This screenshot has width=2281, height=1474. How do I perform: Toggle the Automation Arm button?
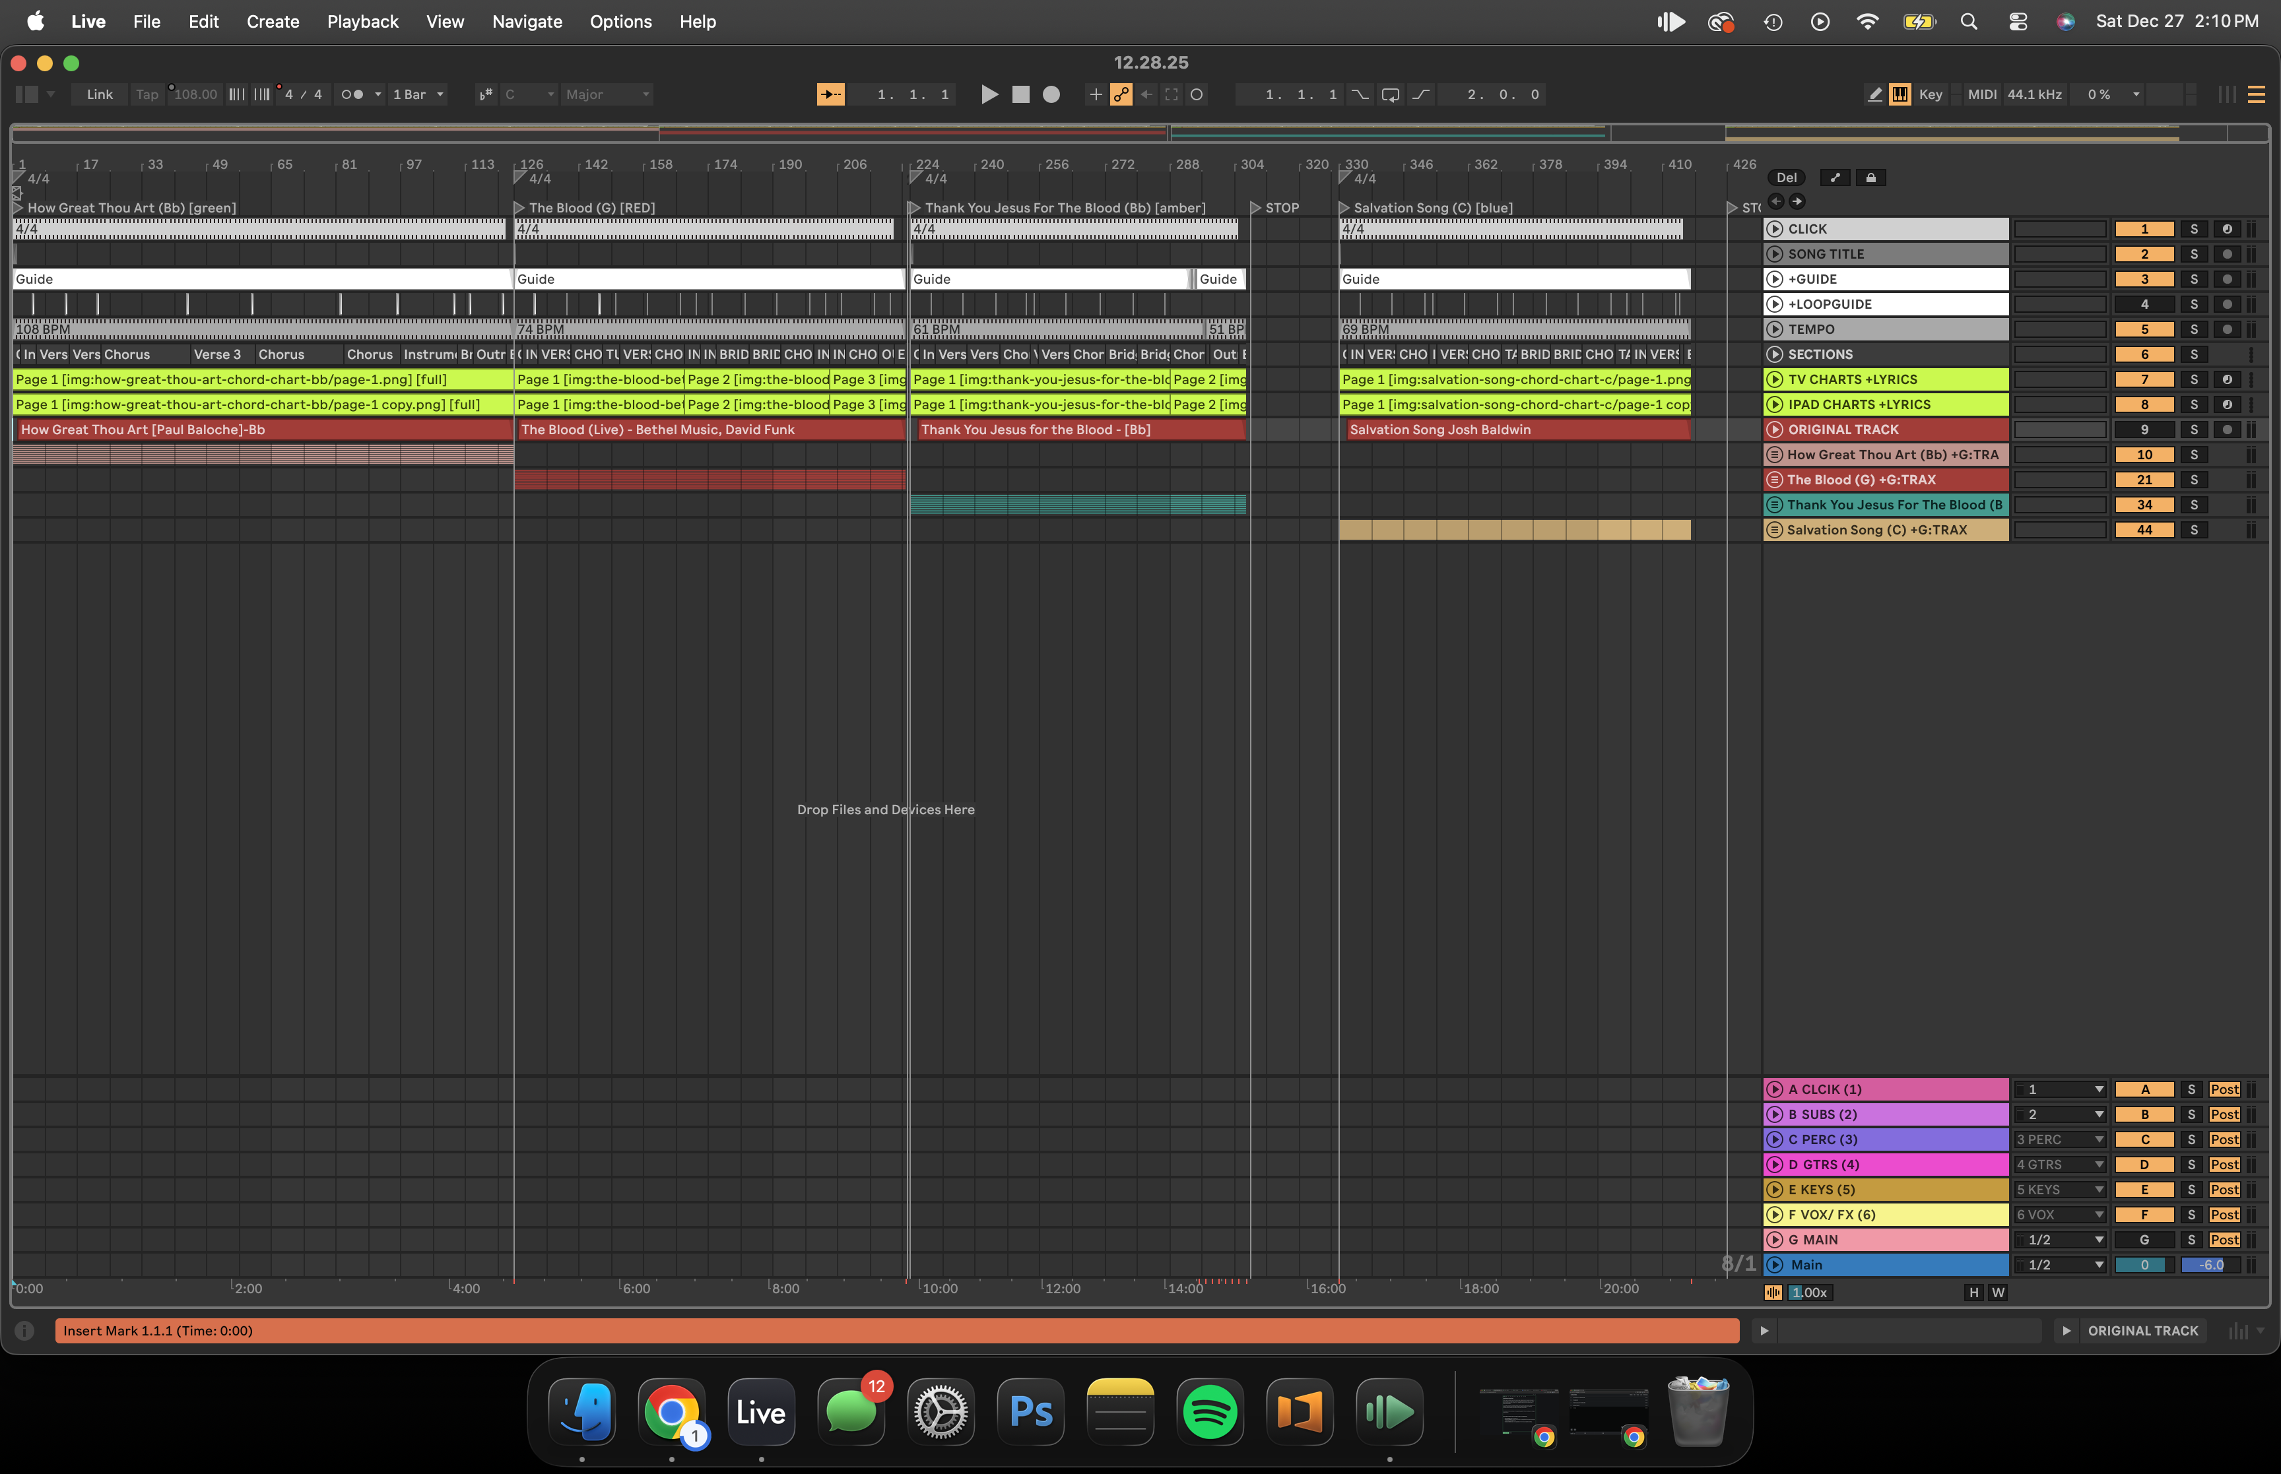[1121, 94]
